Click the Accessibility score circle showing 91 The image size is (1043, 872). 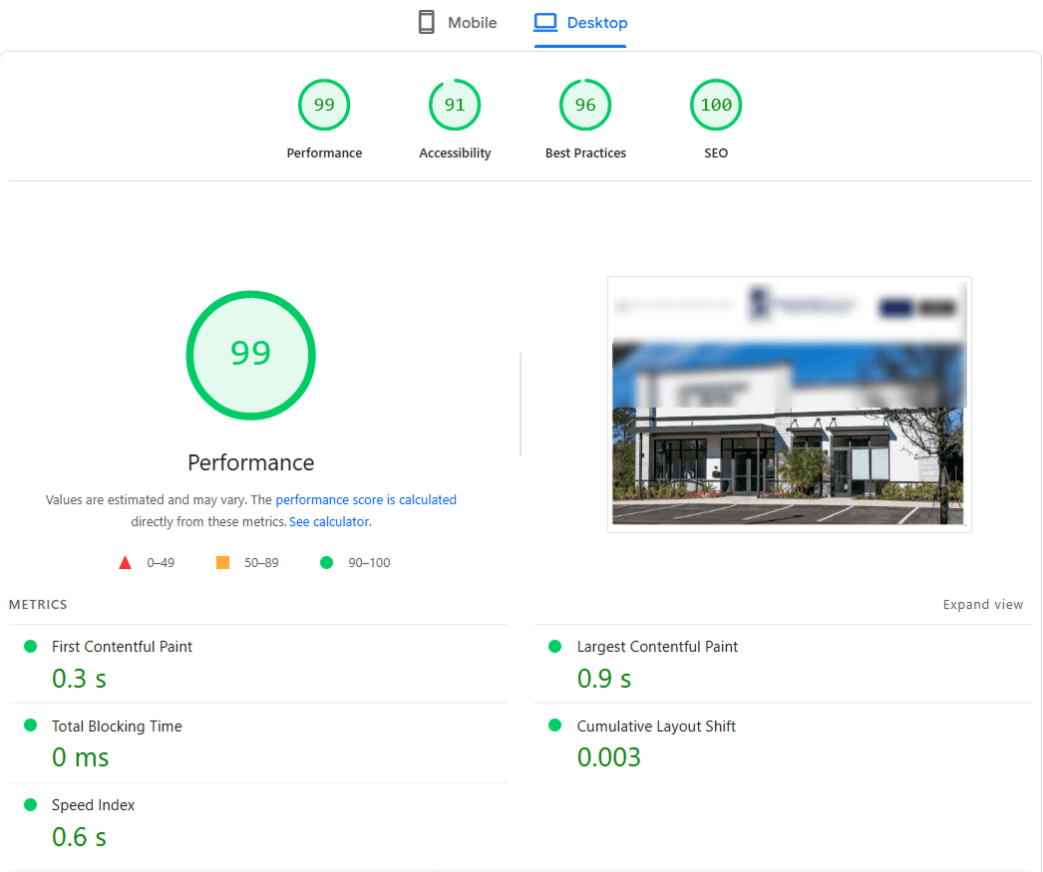455,105
